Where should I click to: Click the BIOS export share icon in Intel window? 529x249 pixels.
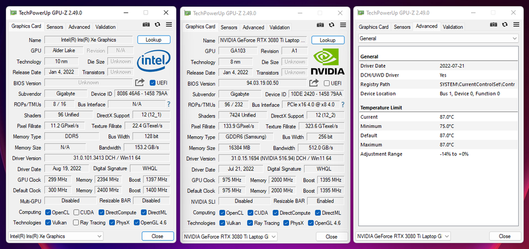[140, 83]
